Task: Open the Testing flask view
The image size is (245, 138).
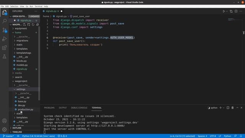Action: (x=4, y=56)
